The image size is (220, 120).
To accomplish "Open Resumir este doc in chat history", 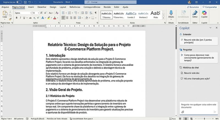I will coord(192,73).
